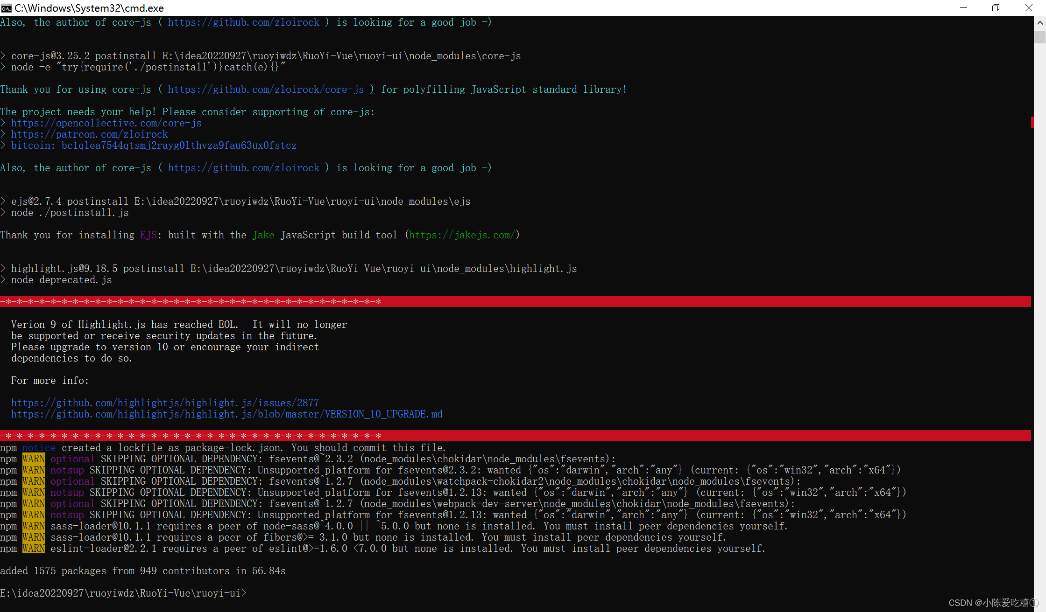Restore down the cmd window

click(996, 8)
